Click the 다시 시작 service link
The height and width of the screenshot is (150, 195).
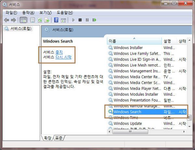point(63,57)
